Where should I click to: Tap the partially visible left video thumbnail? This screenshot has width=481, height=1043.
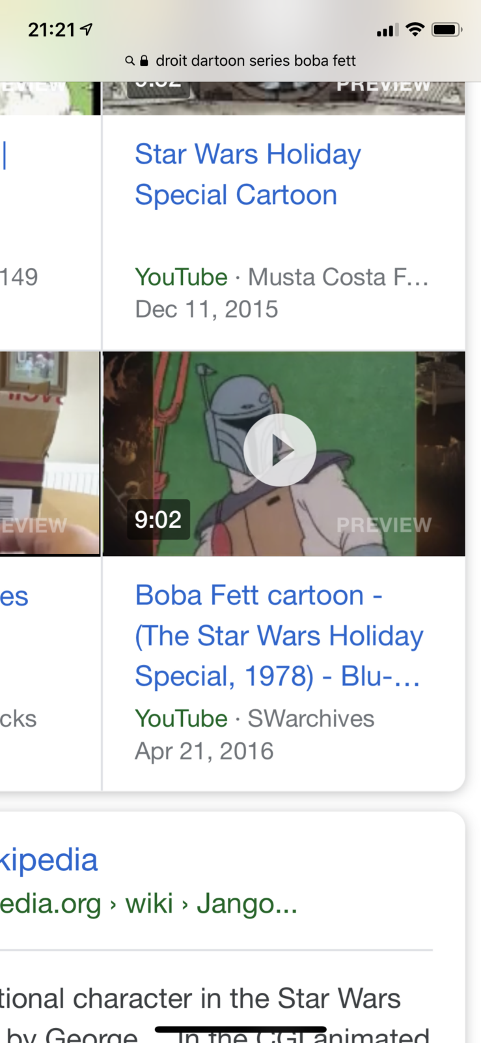pyautogui.click(x=49, y=453)
